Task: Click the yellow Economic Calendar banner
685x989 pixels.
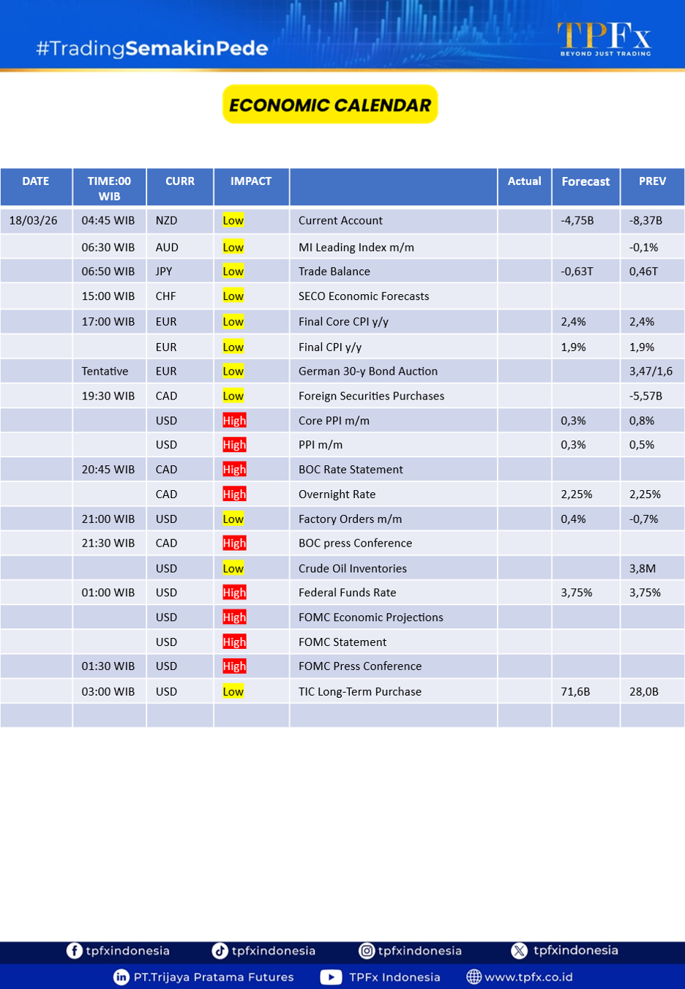Action: coord(330,105)
